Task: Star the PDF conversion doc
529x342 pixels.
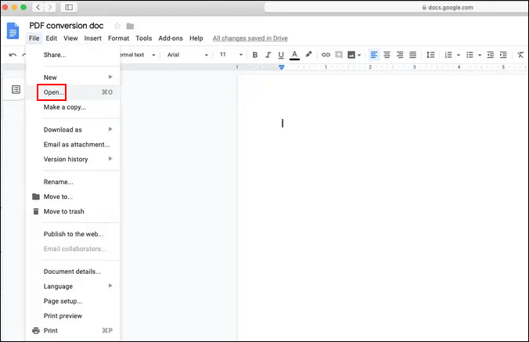Action: pyautogui.click(x=117, y=26)
